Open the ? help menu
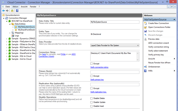The image size is (178, 111). coord(39,7)
